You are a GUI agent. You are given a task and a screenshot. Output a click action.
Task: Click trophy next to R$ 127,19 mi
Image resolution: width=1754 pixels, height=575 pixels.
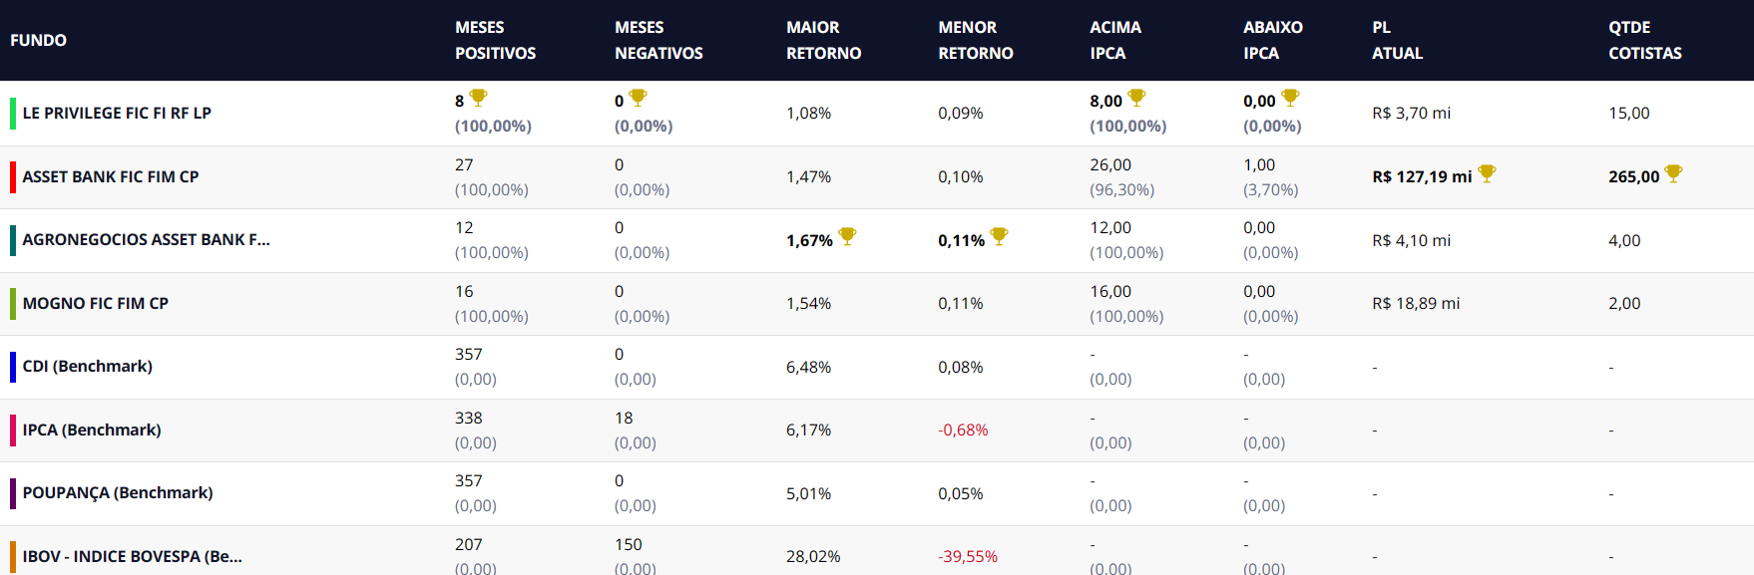1487,173
